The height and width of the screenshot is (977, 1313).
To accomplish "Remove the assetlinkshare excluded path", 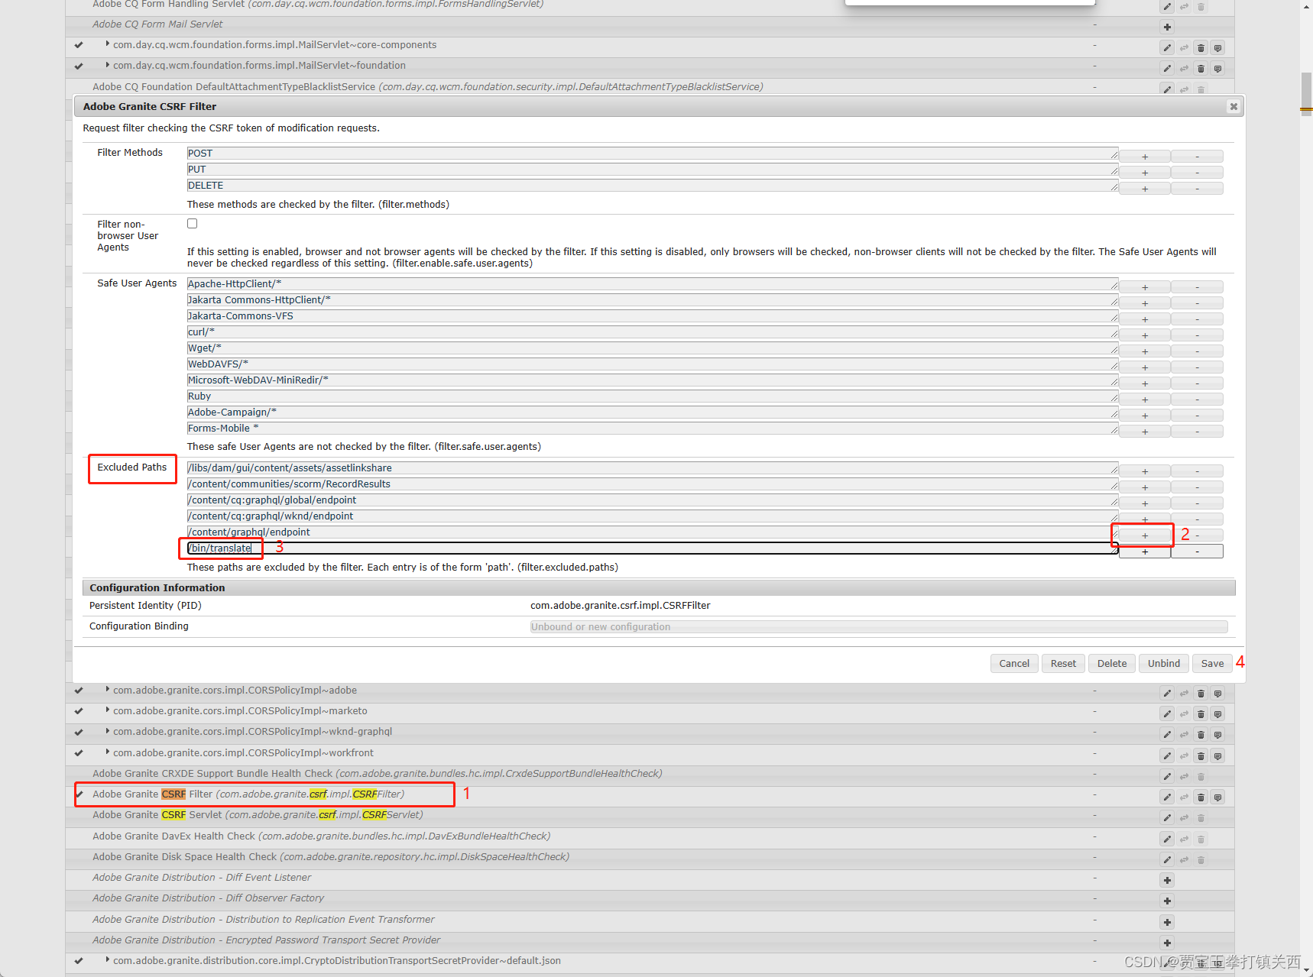I will click(x=1197, y=471).
